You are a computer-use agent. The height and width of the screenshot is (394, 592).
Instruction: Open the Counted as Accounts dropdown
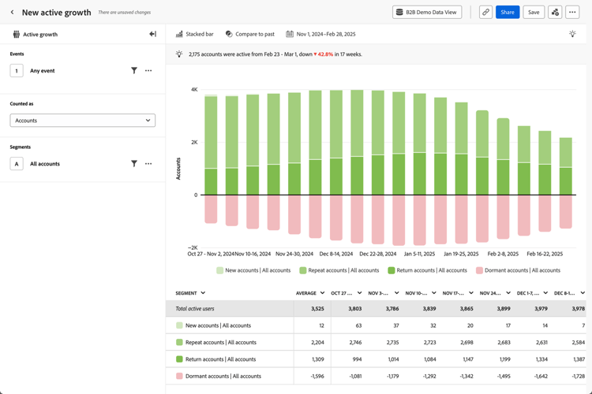(x=83, y=121)
